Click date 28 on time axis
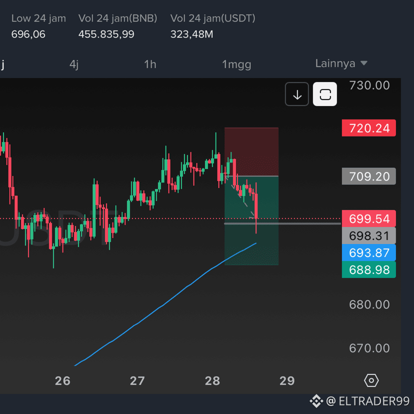414x414 pixels. click(x=212, y=380)
